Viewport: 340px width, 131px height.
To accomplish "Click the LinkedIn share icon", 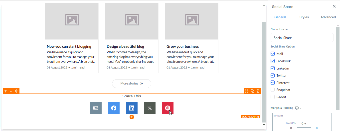I will tap(132, 108).
